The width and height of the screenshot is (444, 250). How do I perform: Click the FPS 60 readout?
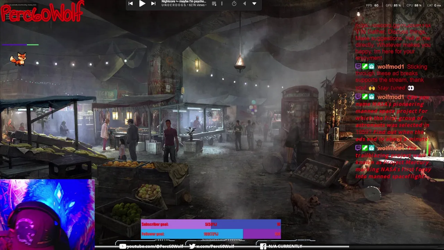point(372,6)
